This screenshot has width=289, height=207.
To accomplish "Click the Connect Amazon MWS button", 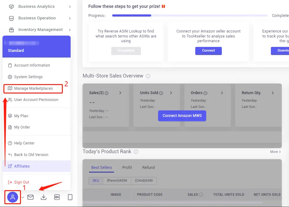I will [182, 116].
